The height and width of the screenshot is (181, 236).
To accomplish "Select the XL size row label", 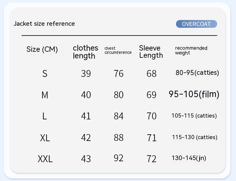I will click(45, 138).
